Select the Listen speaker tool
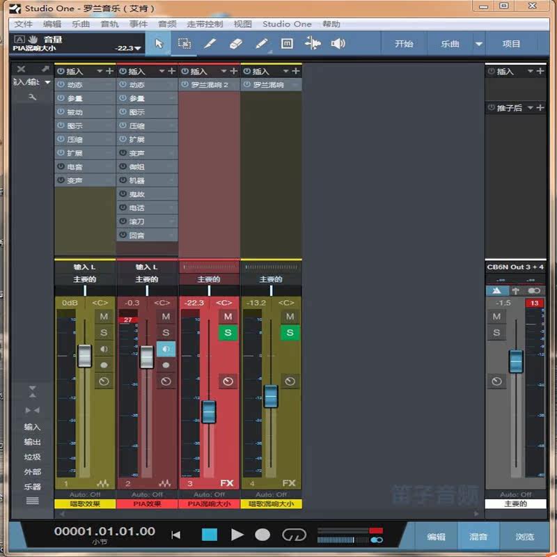The image size is (557, 557). tap(338, 44)
